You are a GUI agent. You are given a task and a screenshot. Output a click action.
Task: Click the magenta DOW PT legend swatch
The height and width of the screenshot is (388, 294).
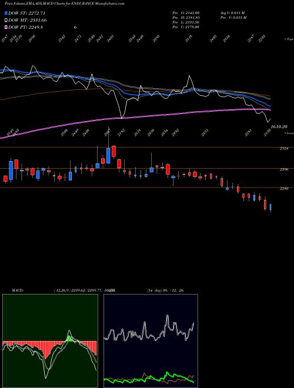pos(6,27)
